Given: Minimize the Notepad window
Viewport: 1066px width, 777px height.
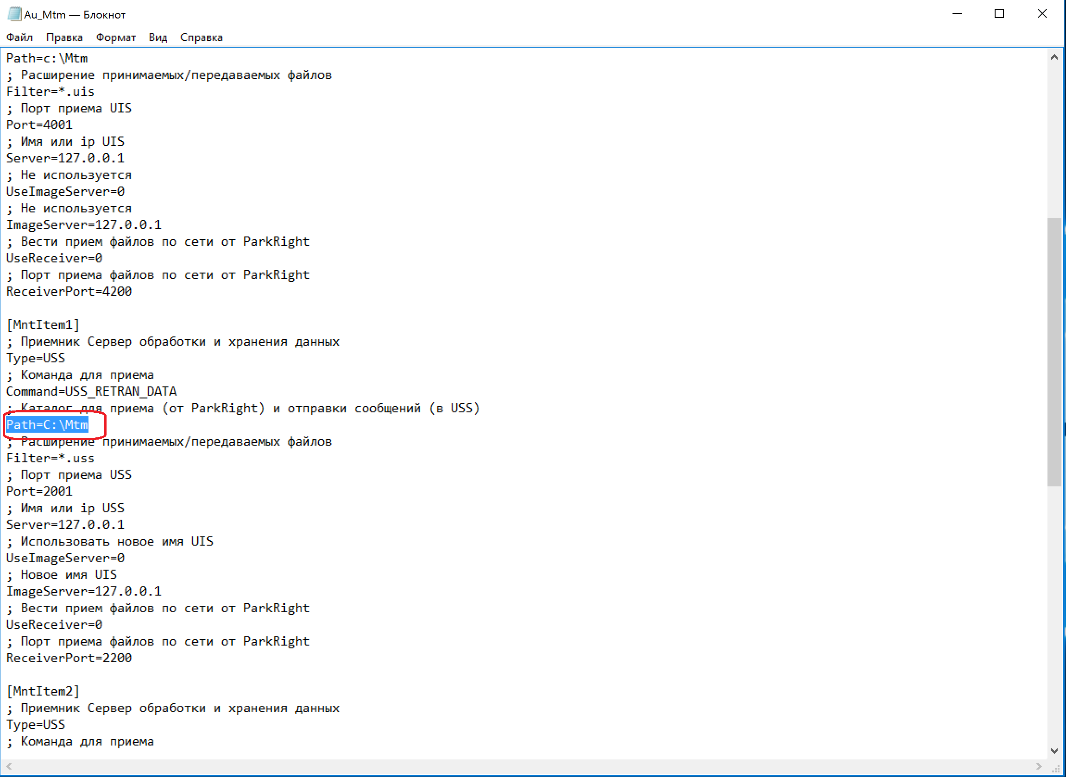Looking at the screenshot, I should click(957, 14).
